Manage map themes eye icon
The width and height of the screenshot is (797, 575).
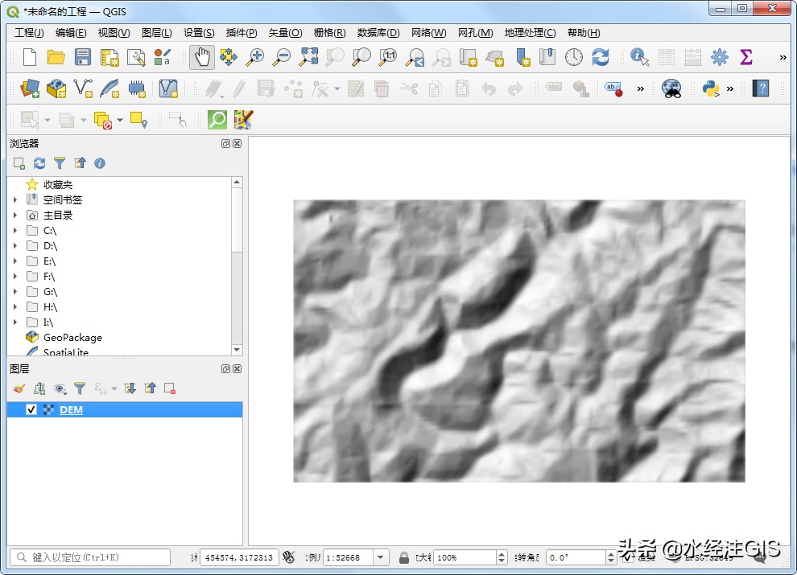click(60, 388)
